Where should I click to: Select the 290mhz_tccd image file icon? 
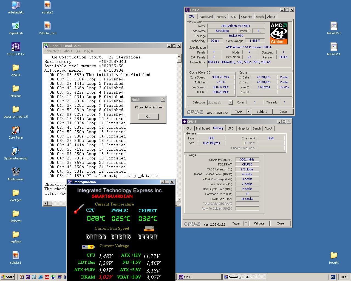click(x=47, y=26)
